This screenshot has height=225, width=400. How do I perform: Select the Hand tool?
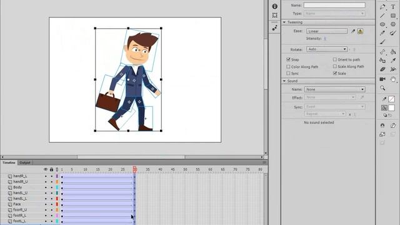point(393,79)
